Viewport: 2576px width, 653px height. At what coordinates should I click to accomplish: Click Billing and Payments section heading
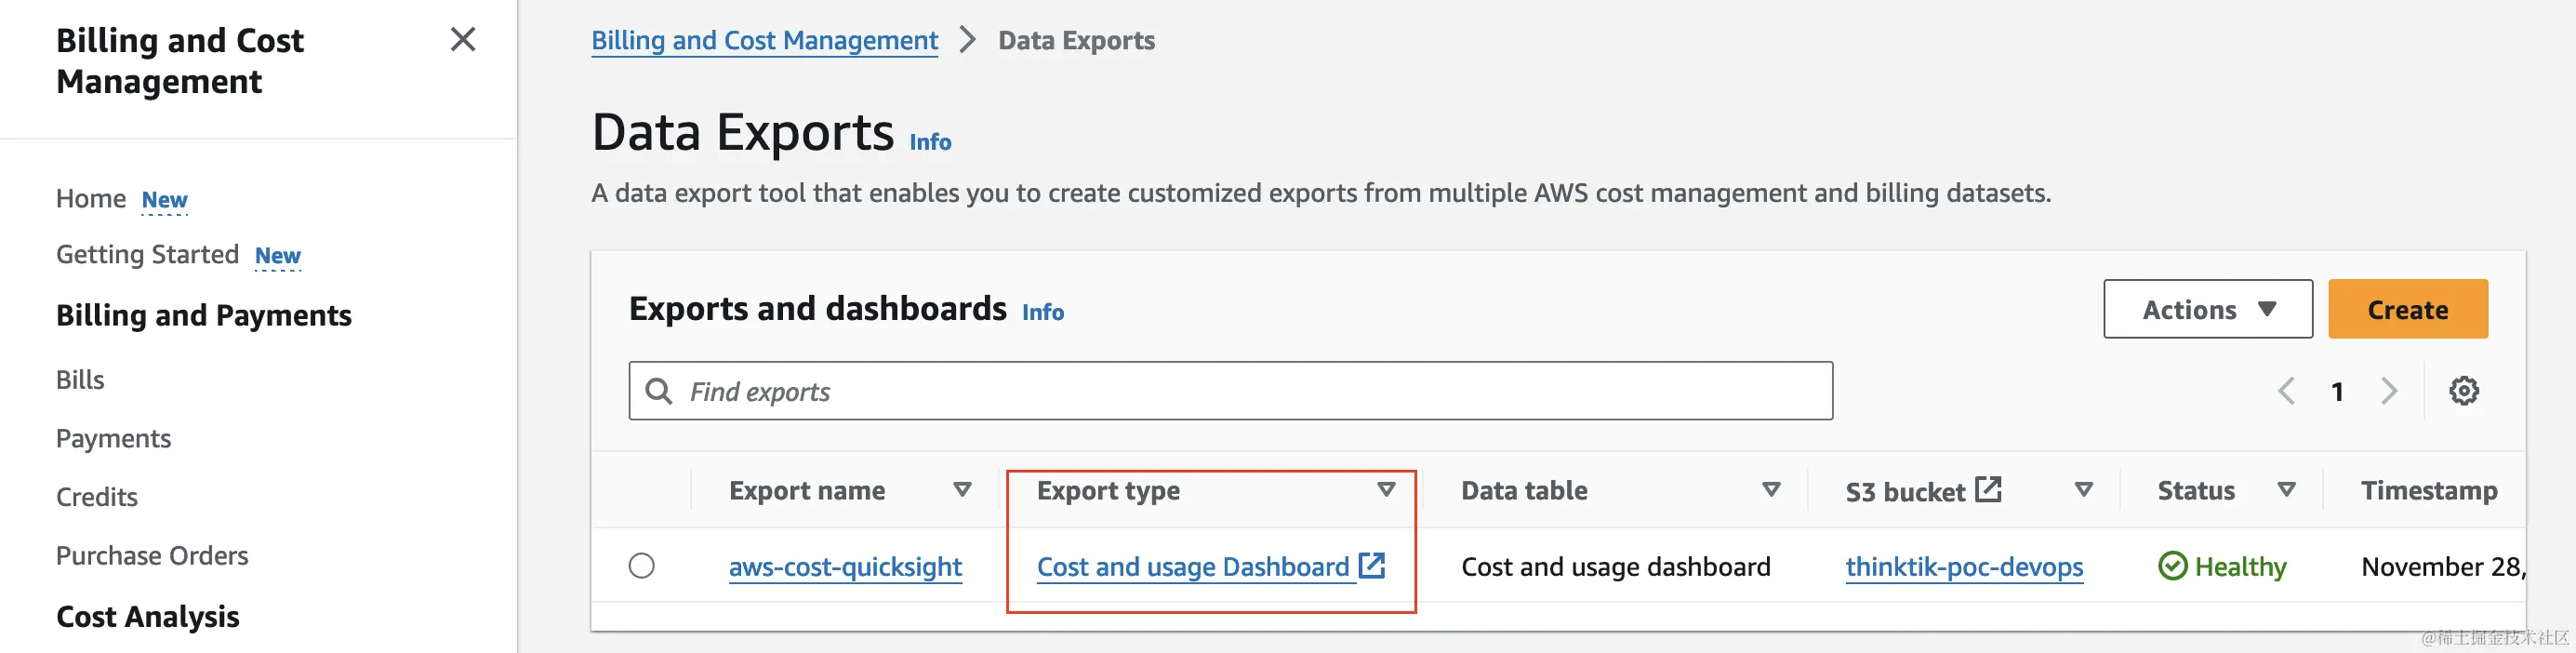pyautogui.click(x=204, y=316)
